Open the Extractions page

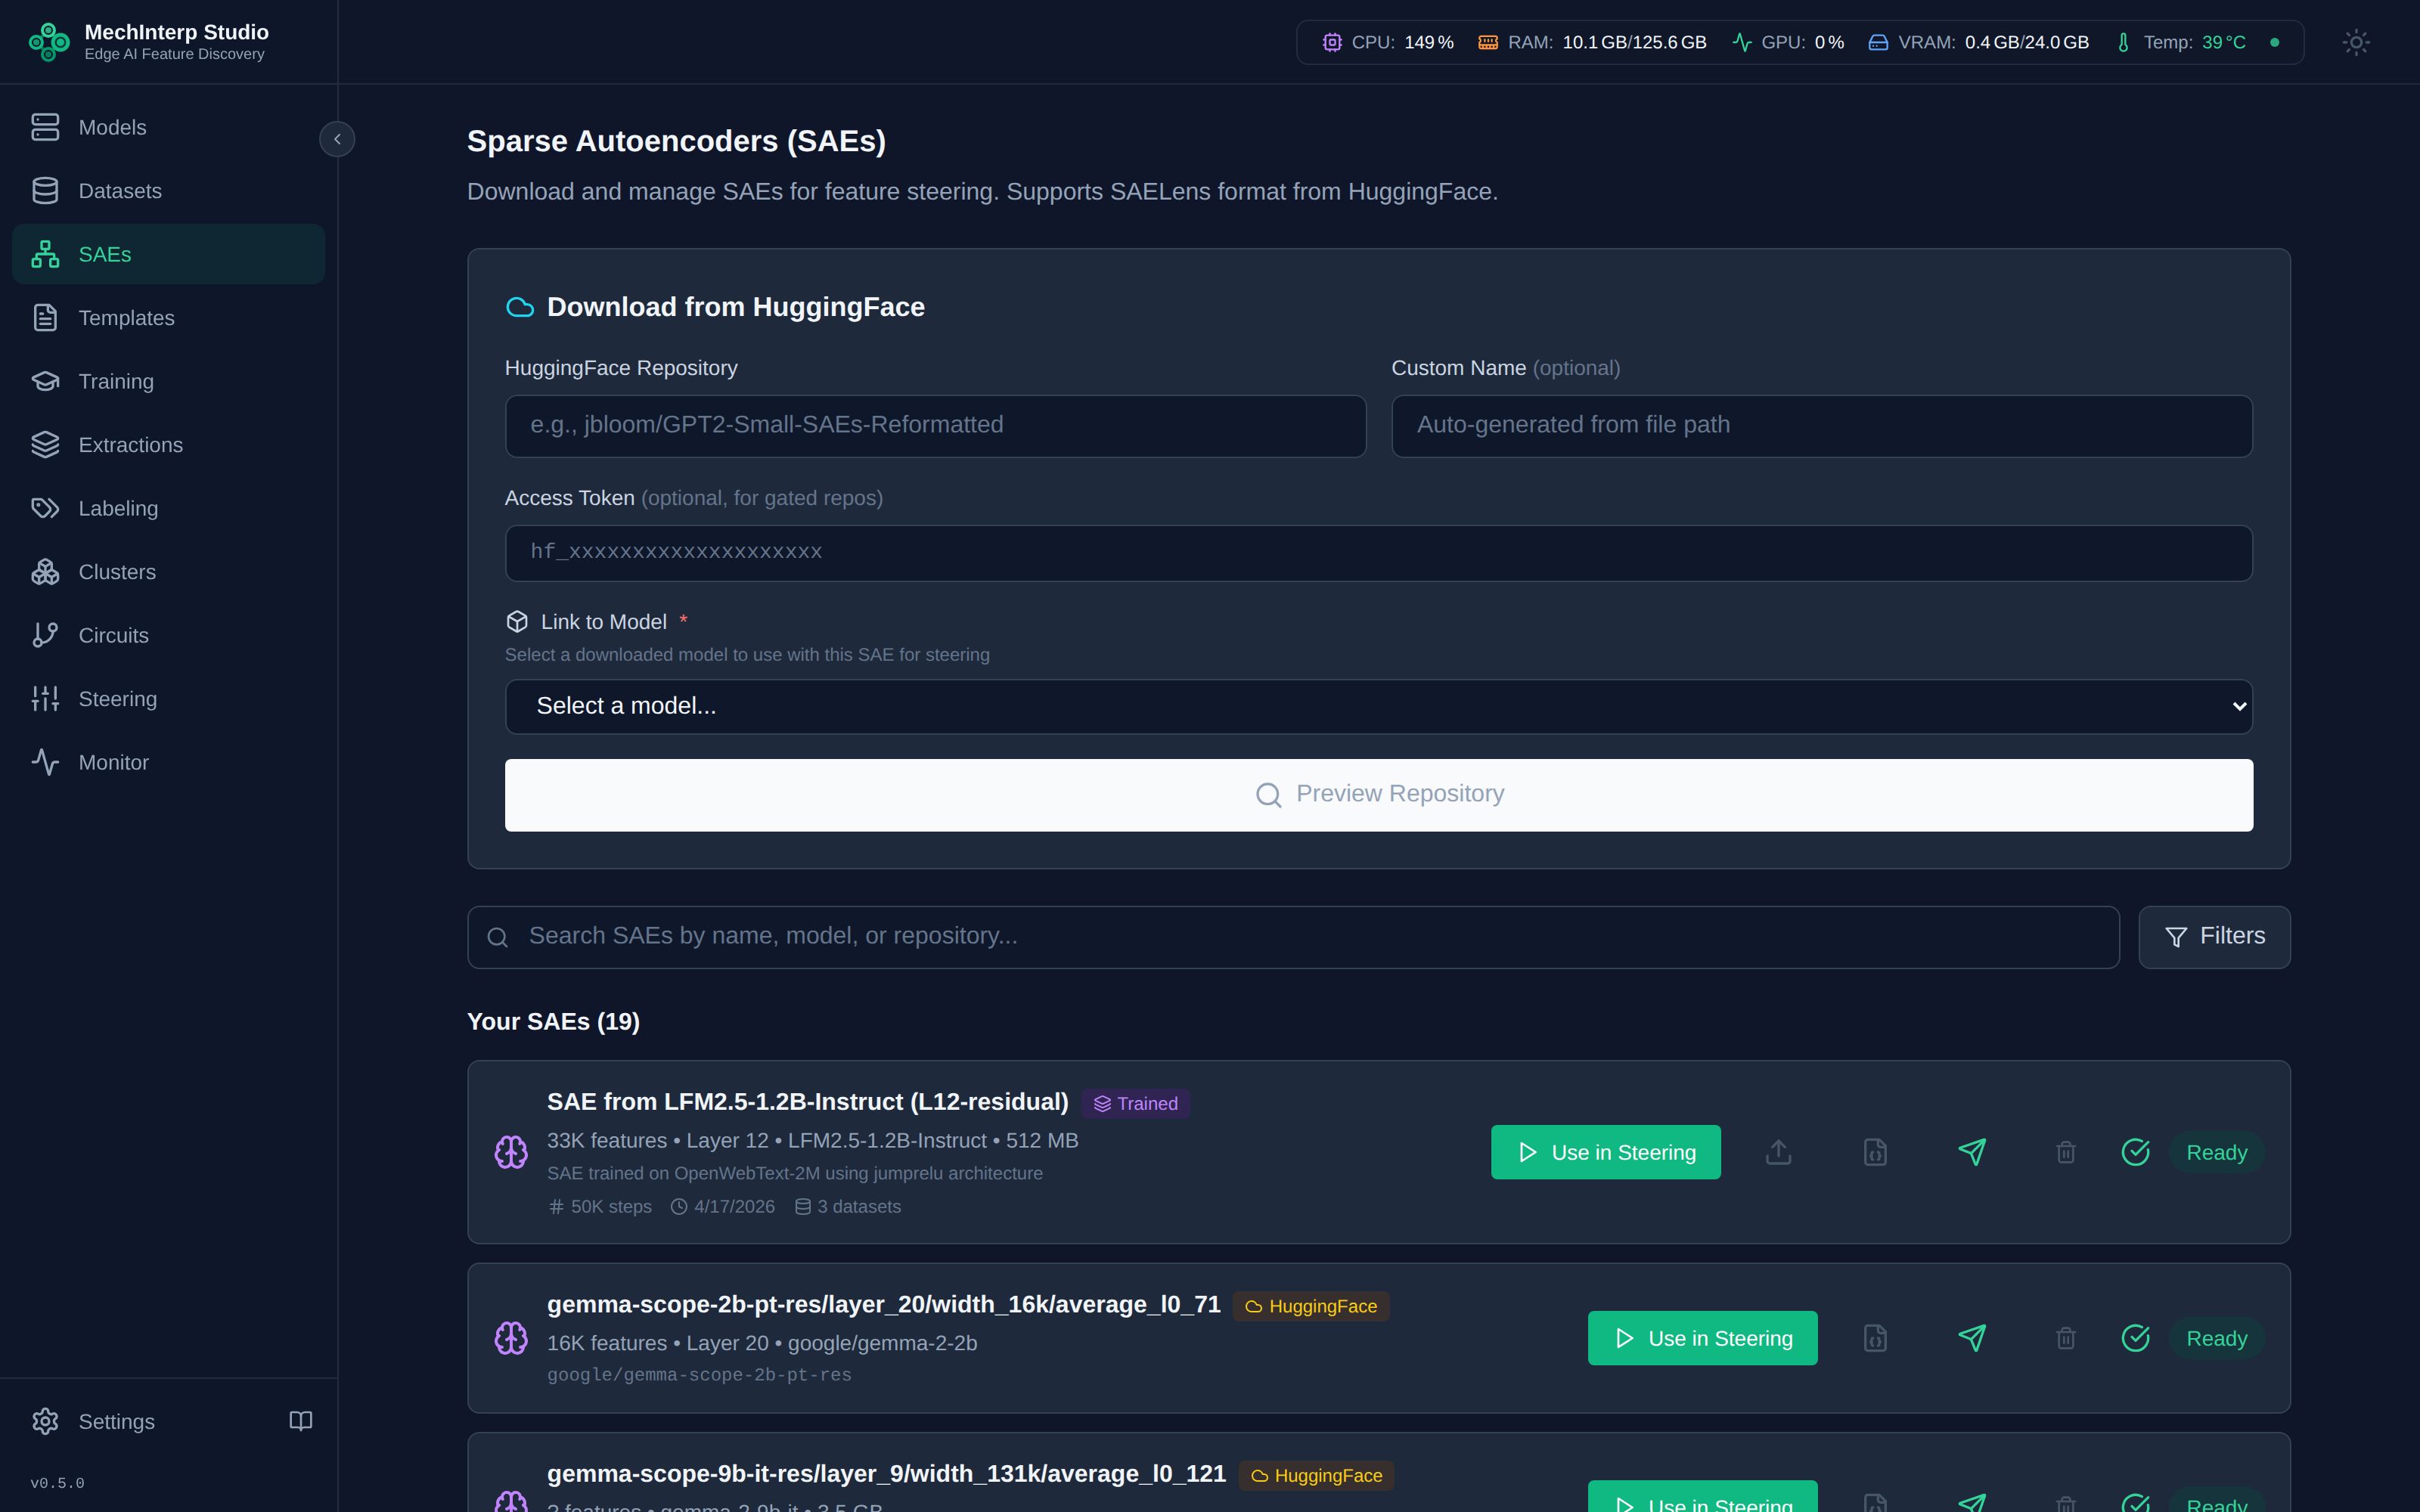pyautogui.click(x=168, y=445)
